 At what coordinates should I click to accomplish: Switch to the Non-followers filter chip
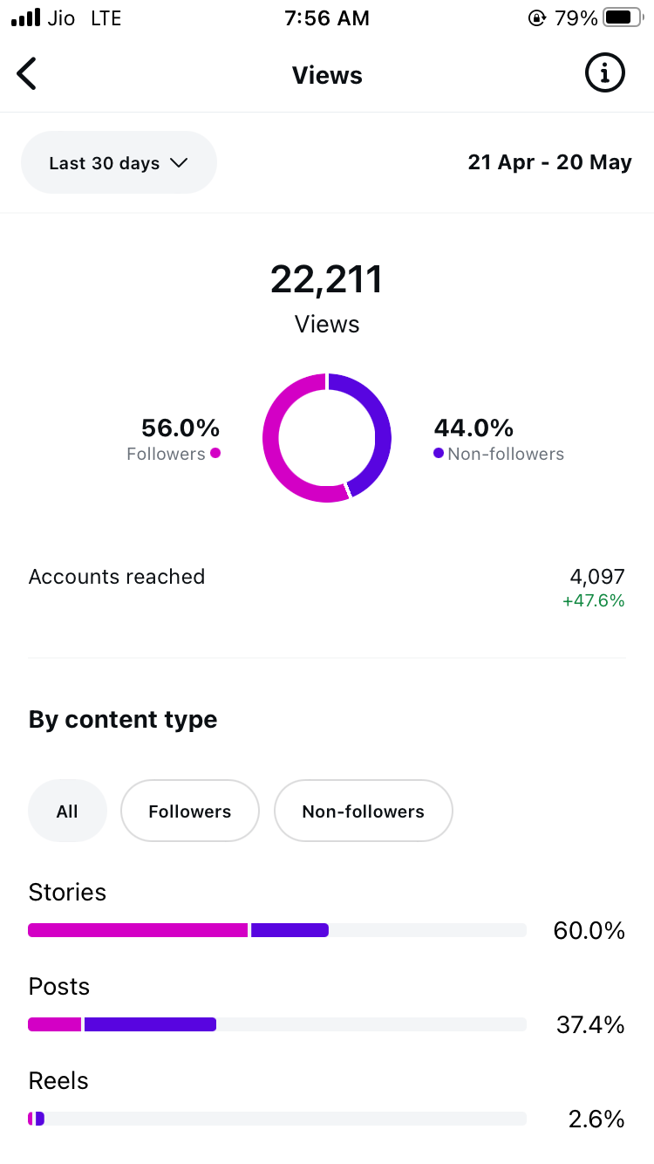[x=364, y=811]
